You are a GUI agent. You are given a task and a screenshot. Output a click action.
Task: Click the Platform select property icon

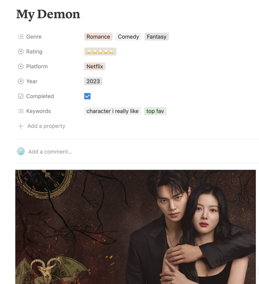21,66
